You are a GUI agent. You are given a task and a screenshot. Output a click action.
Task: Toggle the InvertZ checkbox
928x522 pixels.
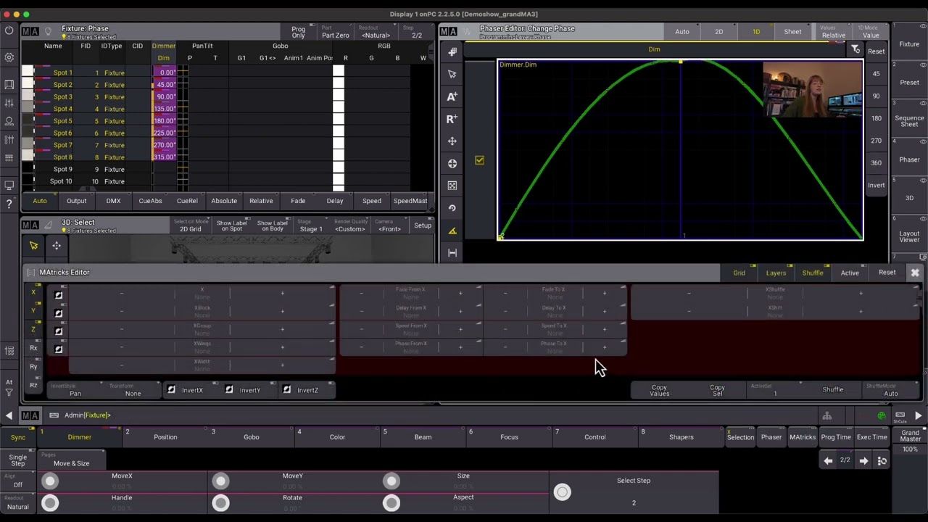(x=286, y=390)
